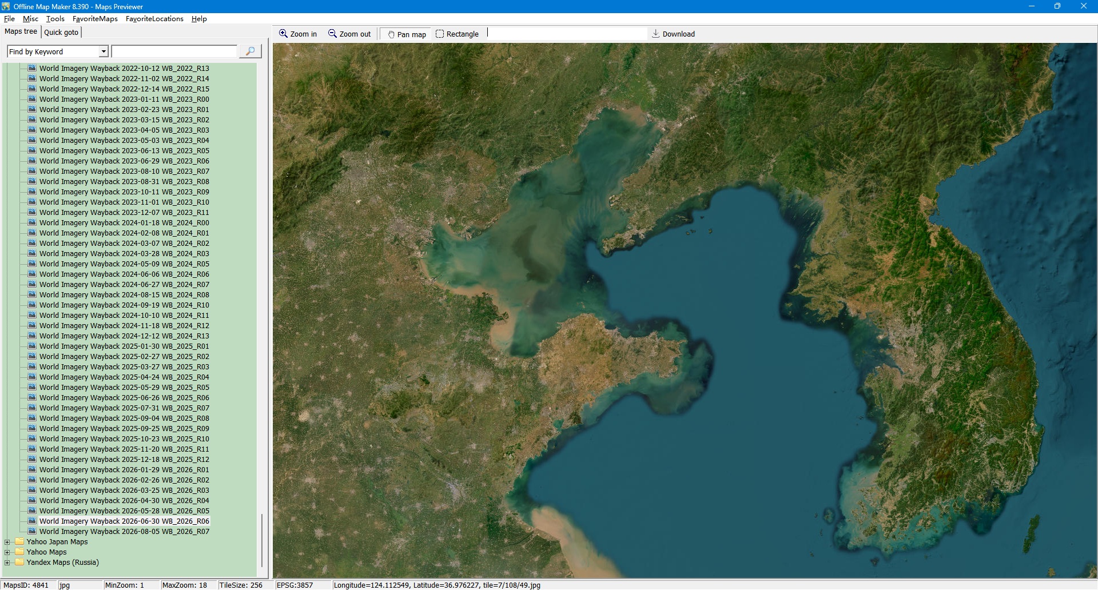Click map icon beside Wayback 2024-10-10 WB_2024_R11

pos(32,315)
